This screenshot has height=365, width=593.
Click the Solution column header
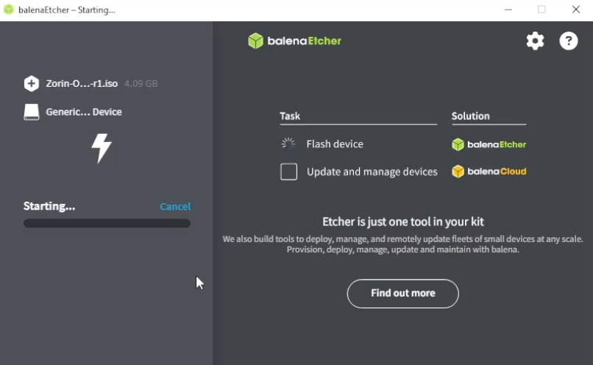[x=470, y=116]
